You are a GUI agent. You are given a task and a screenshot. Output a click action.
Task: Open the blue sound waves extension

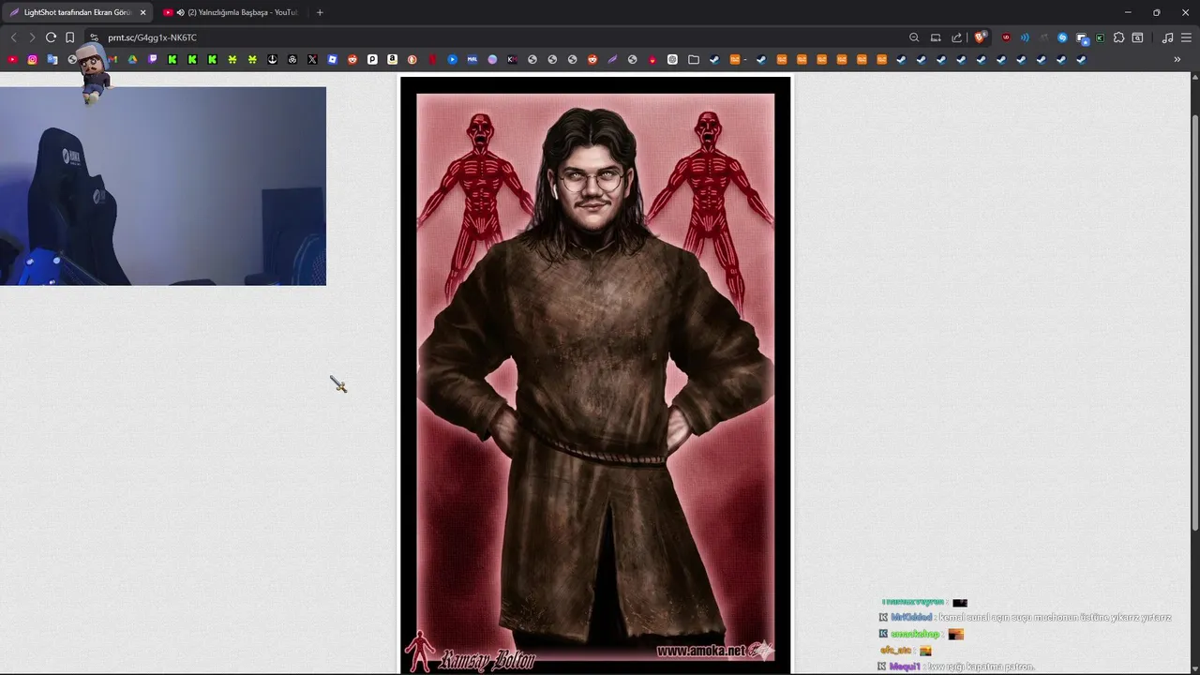coord(1025,37)
